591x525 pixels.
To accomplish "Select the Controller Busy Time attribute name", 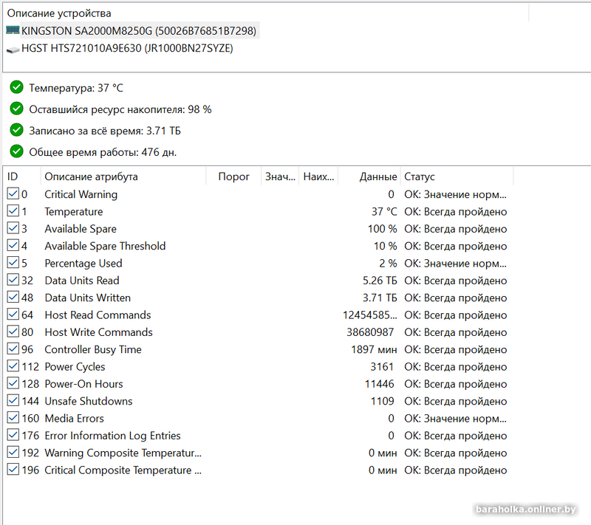I will 93,349.
